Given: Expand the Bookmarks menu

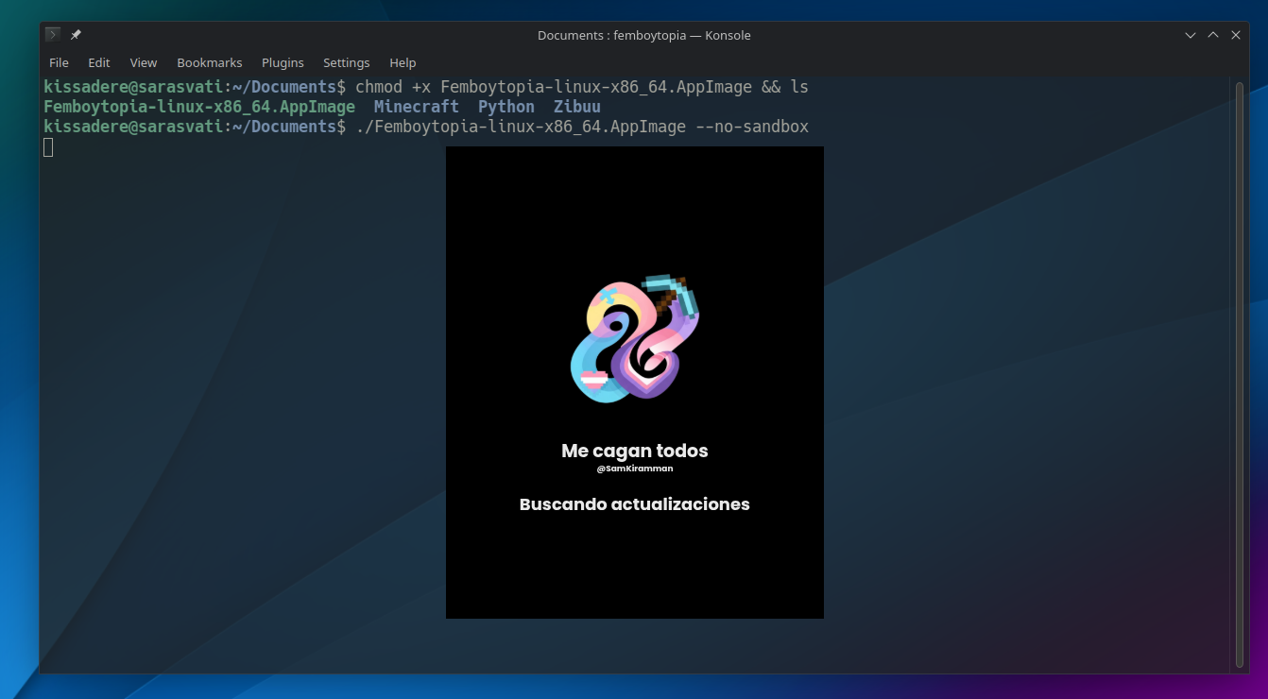Looking at the screenshot, I should click(x=210, y=62).
